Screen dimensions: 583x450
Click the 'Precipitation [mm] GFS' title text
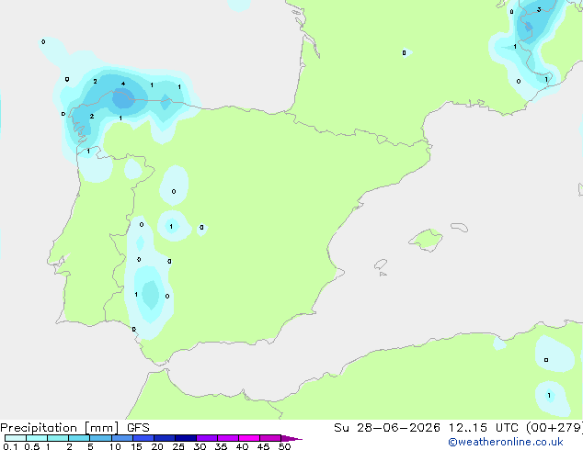click(74, 428)
